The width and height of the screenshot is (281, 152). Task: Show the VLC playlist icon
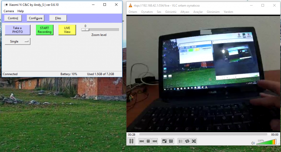pos(181,141)
